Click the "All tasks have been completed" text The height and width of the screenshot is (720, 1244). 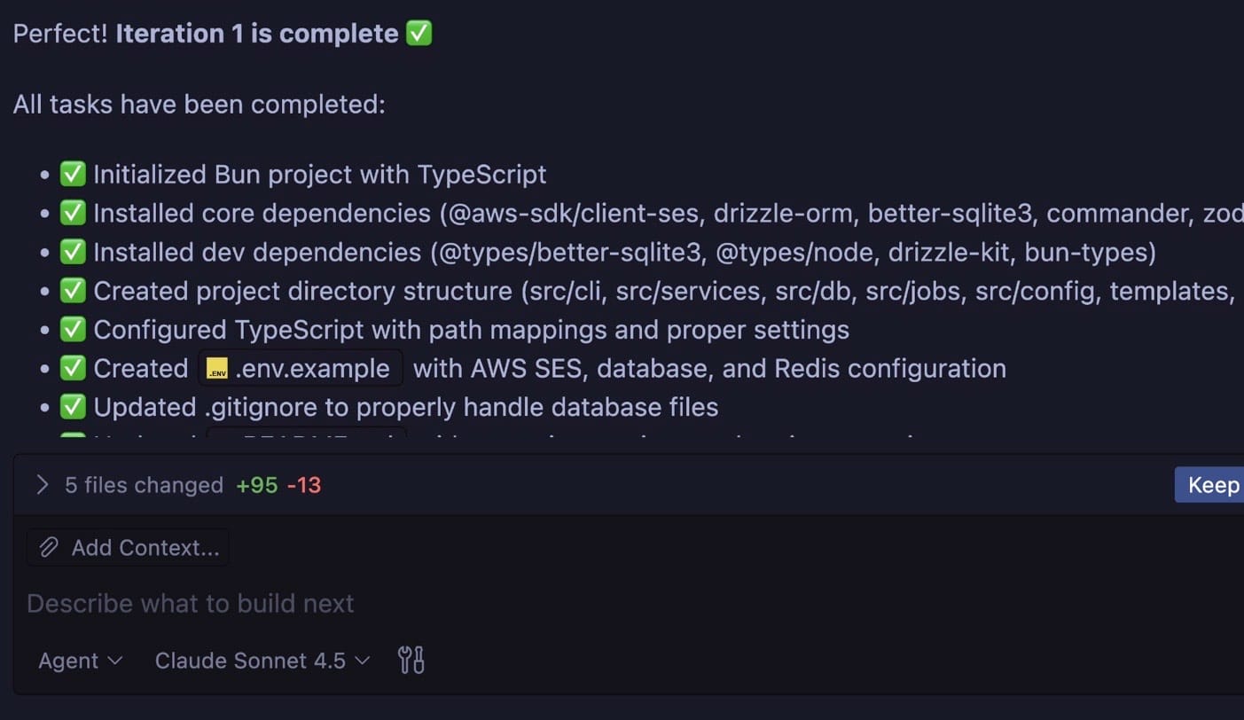[200, 104]
